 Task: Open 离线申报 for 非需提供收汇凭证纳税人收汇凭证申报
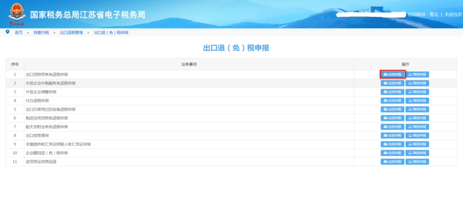pyautogui.click(x=417, y=144)
